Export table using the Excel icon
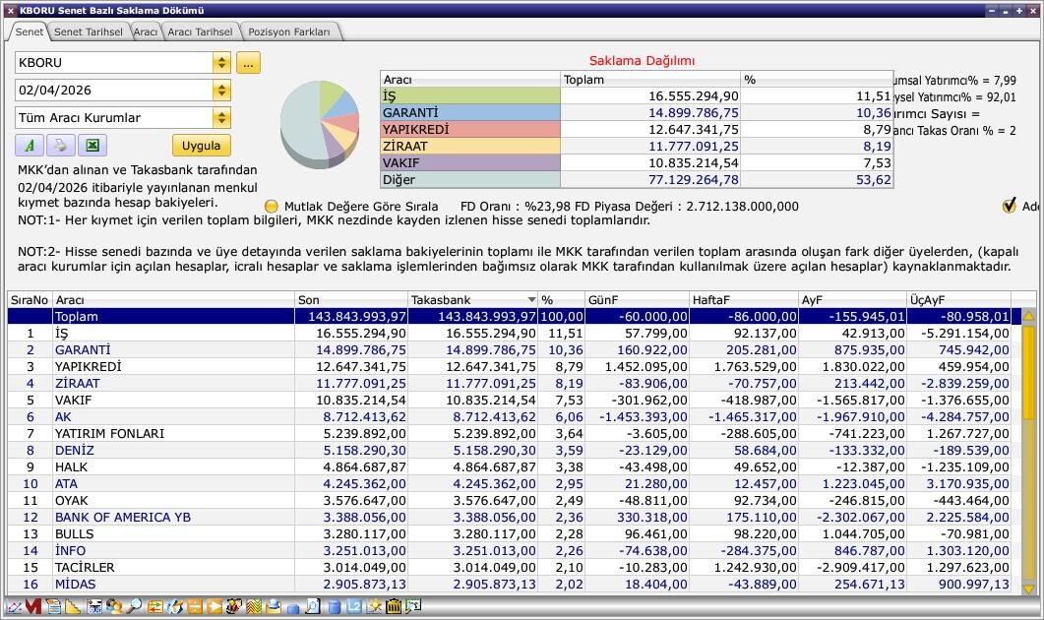The height and width of the screenshot is (620, 1044). tap(92, 146)
